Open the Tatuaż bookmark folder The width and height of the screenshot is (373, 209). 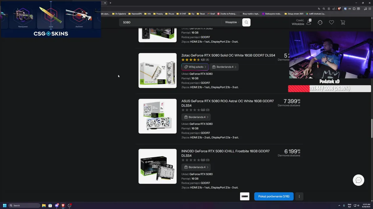coord(200,14)
